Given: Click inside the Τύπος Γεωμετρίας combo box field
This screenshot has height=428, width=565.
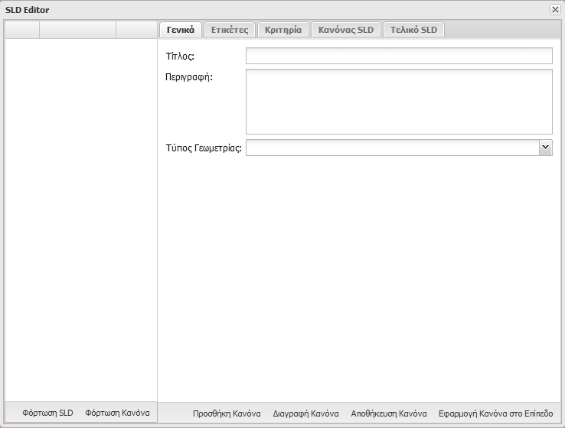Looking at the screenshot, I should click(x=391, y=148).
